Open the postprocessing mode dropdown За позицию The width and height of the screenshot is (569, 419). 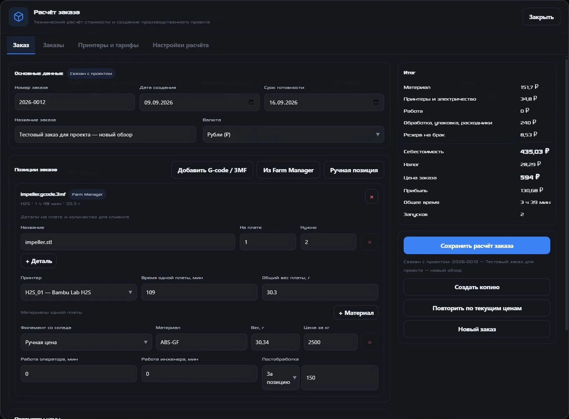[280, 378]
